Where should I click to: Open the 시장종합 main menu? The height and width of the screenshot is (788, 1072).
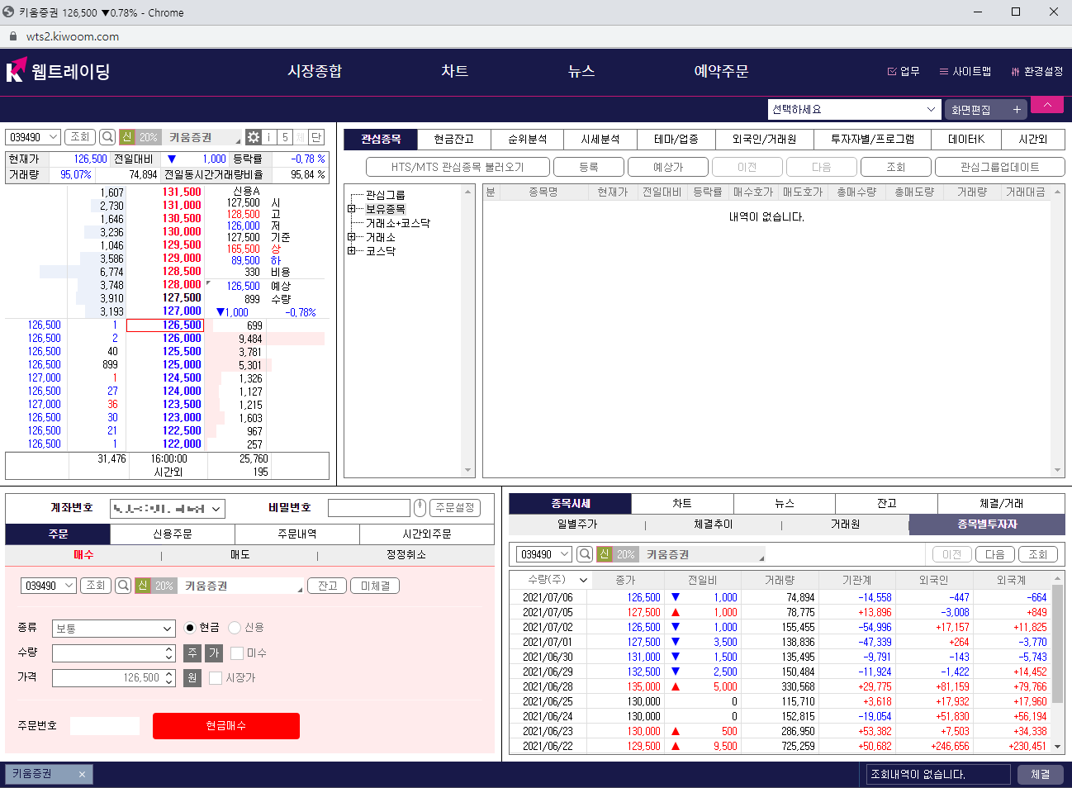pyautogui.click(x=314, y=71)
